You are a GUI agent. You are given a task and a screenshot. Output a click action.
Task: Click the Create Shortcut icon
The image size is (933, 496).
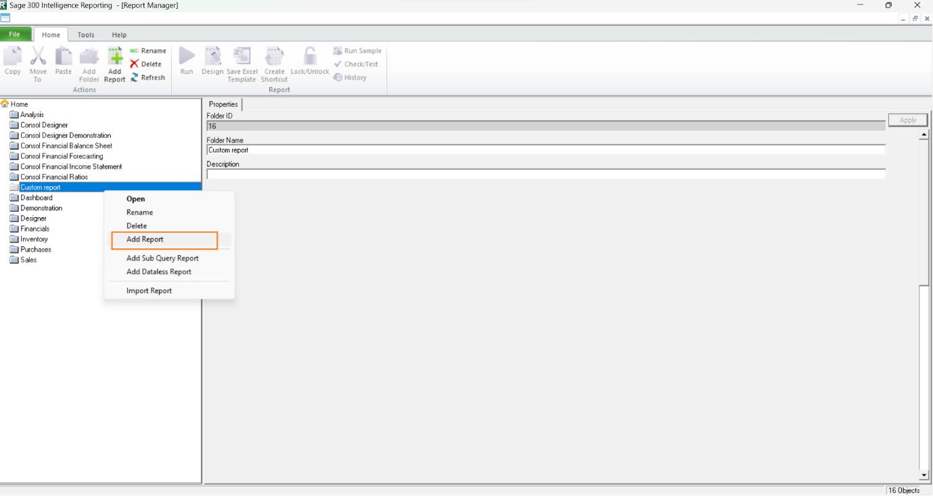(x=275, y=57)
